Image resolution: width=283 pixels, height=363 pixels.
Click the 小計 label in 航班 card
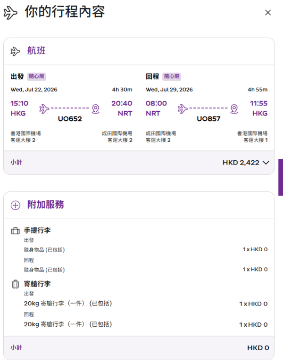(x=16, y=162)
